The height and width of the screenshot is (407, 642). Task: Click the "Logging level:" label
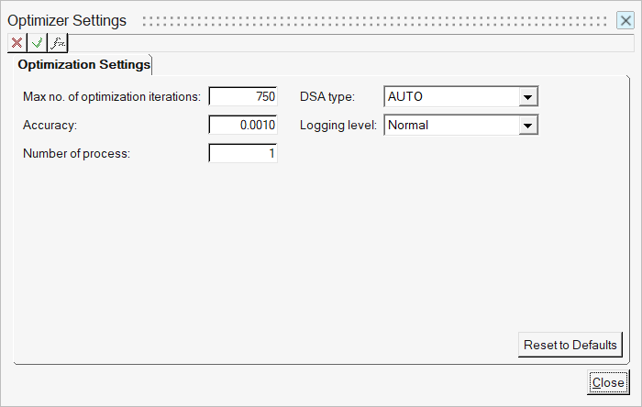338,126
